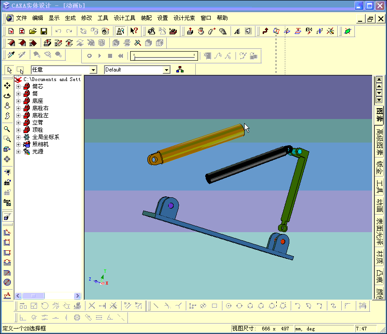Open the 帮助 menu
The height and width of the screenshot is (334, 387).
click(222, 18)
